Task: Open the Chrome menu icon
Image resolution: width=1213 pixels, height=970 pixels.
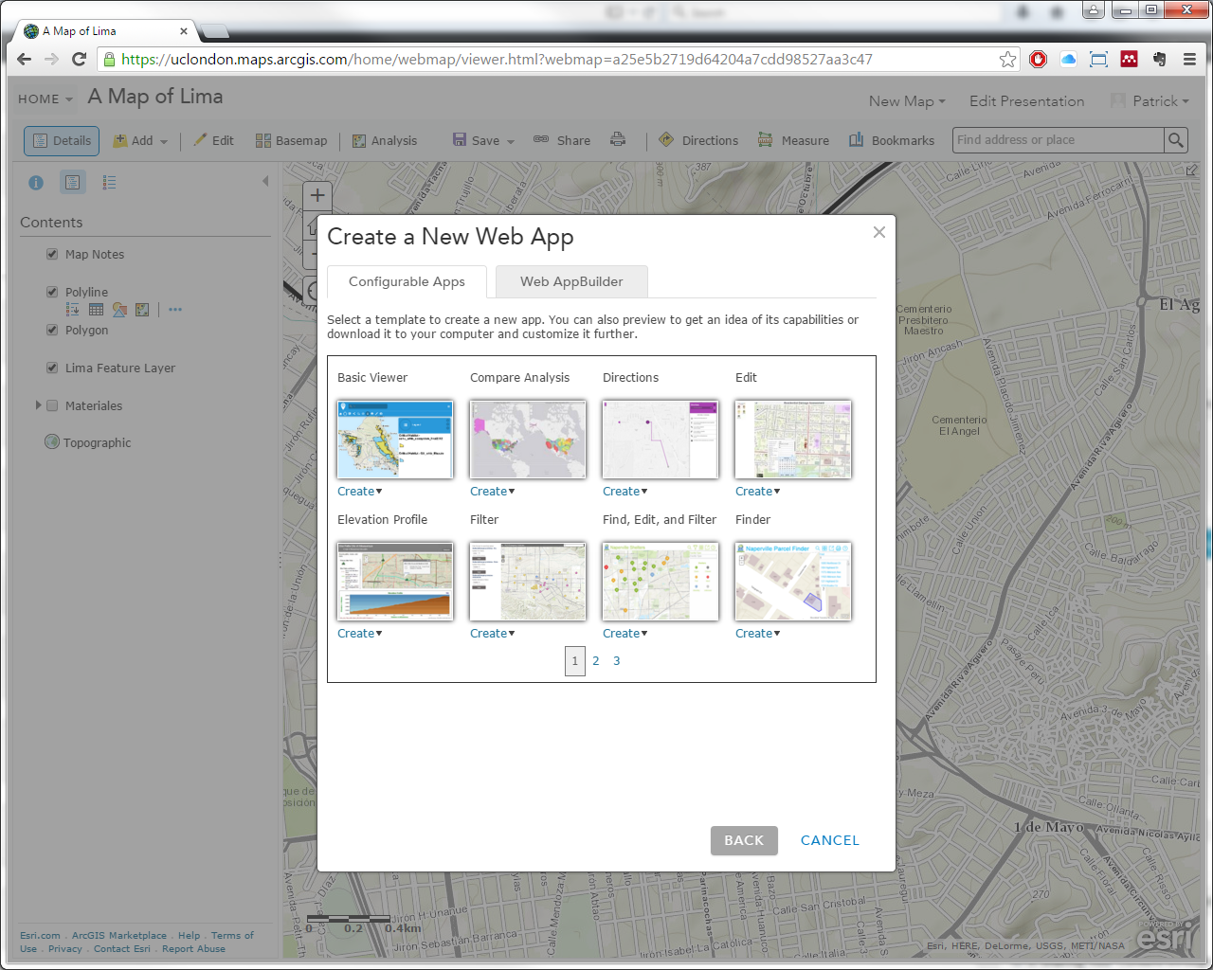Action: click(1189, 59)
